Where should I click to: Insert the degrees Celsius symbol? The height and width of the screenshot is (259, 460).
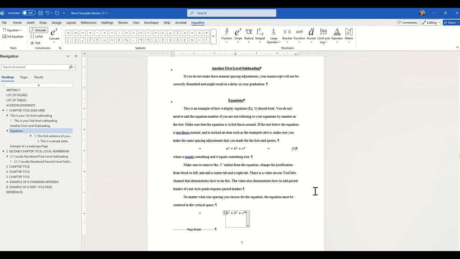[x=148, y=40]
